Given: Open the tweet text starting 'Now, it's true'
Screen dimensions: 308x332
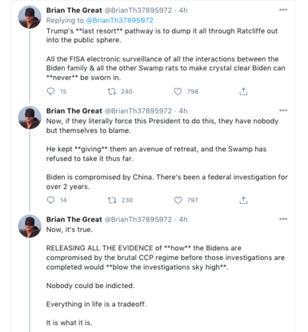Looking at the screenshot, I should click(166, 276).
